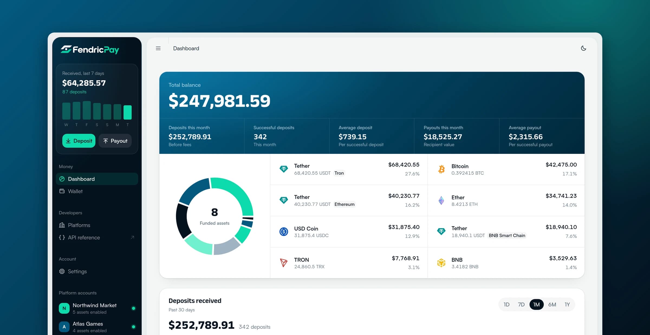Click the Atlas Games A avatar
The width and height of the screenshot is (650, 335).
64,327
